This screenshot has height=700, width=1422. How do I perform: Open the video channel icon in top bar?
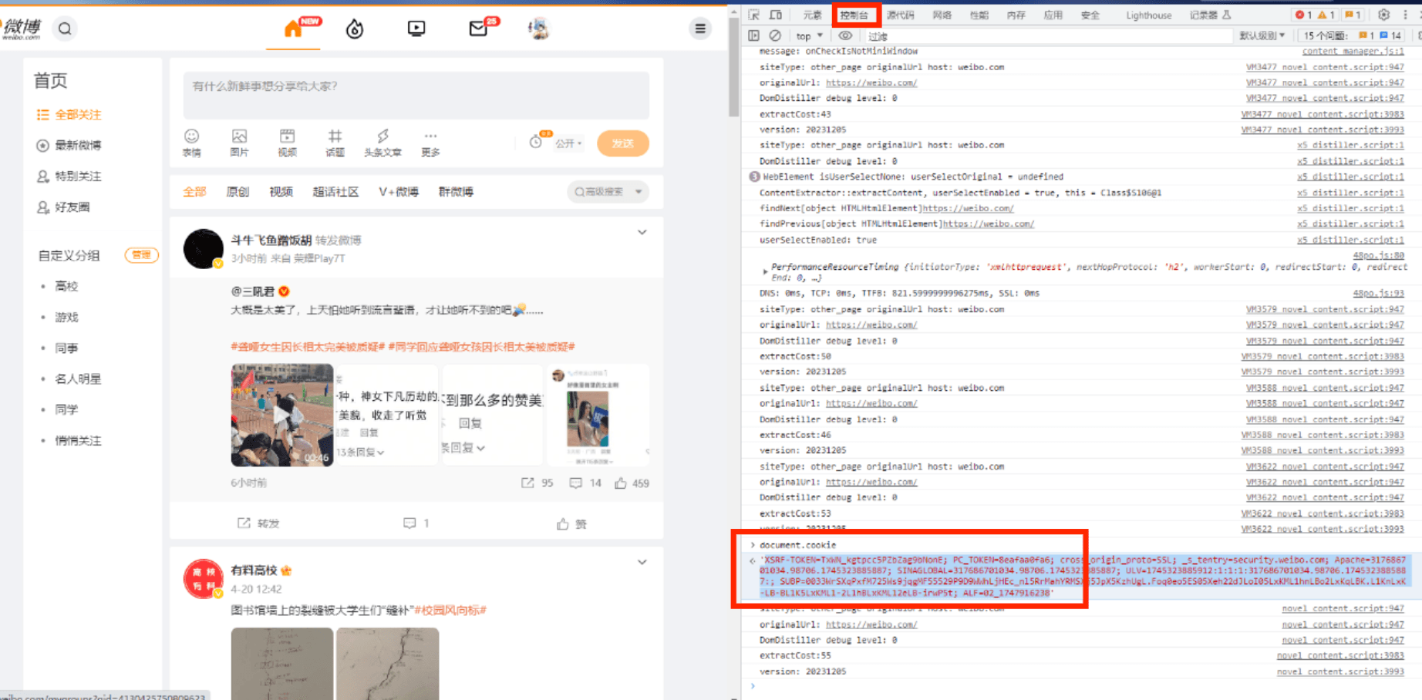click(x=416, y=29)
